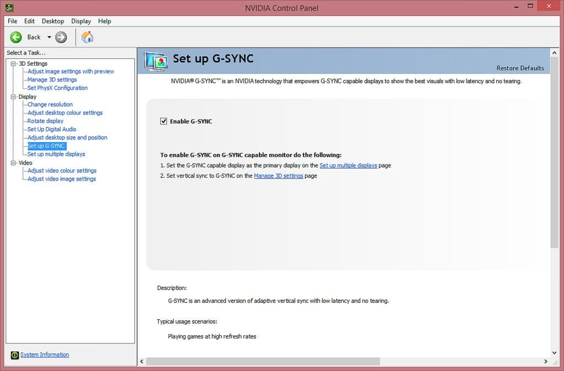Go to the Home page icon
Image resolution: width=564 pixels, height=371 pixels.
click(x=87, y=37)
